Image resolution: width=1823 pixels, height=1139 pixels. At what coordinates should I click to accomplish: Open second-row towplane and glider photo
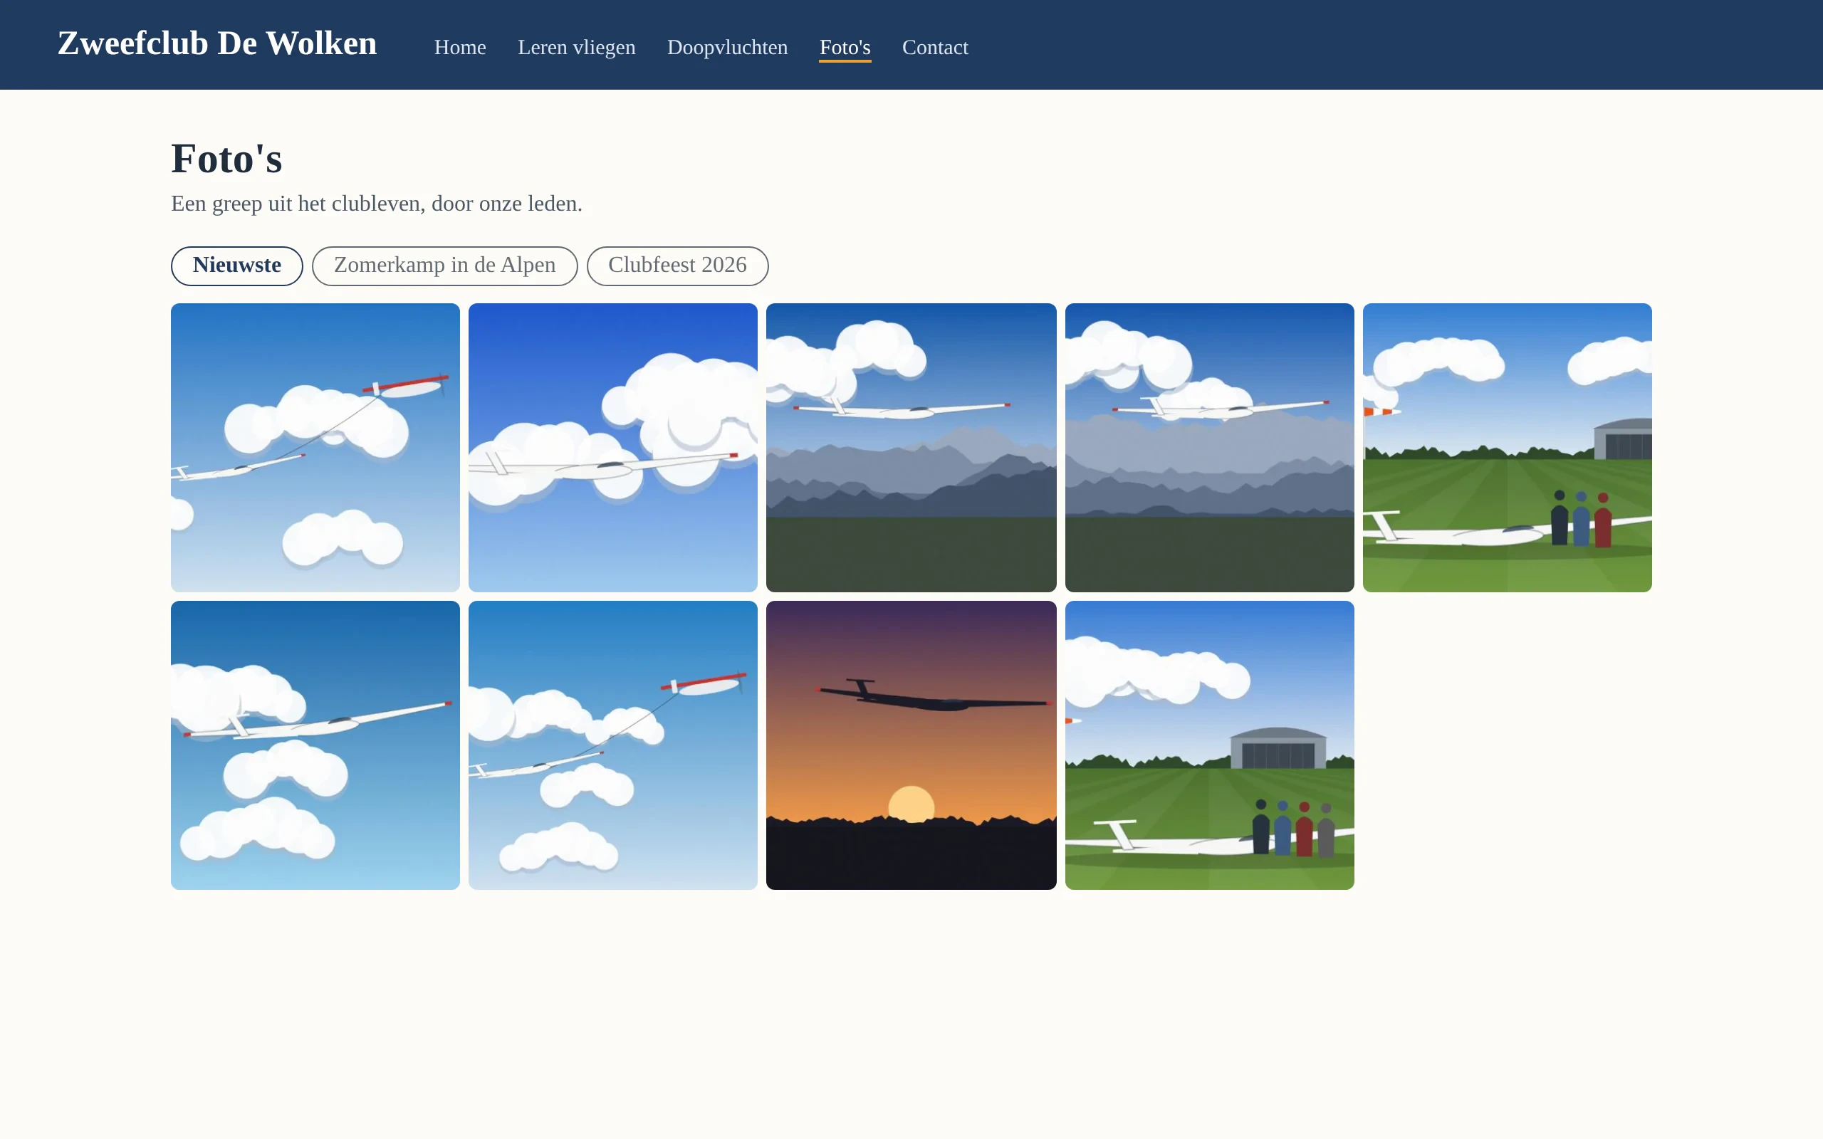(612, 745)
